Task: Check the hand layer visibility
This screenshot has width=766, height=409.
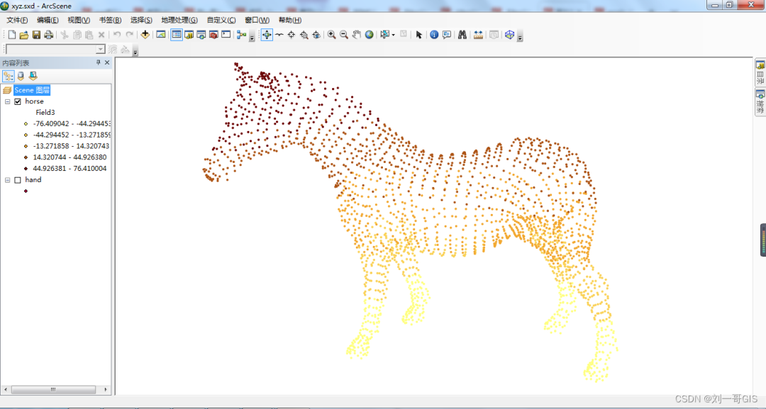Action: [18, 180]
